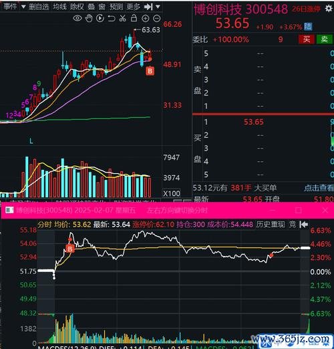Open settings gear icon by stock title
This screenshot has height=349, width=334.
(x=329, y=9)
